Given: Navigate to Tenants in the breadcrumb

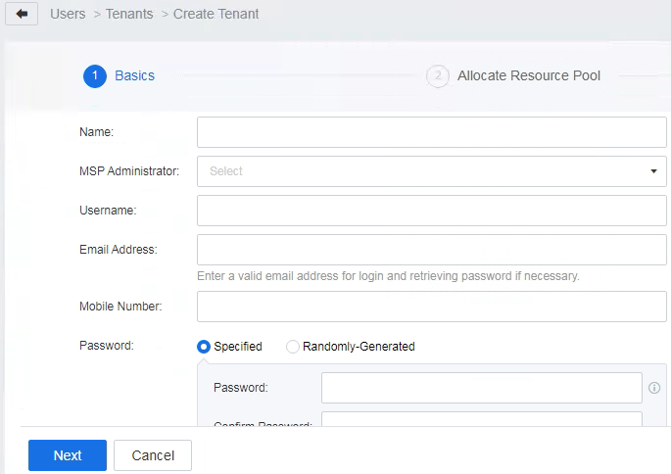Looking at the screenshot, I should coord(128,15).
